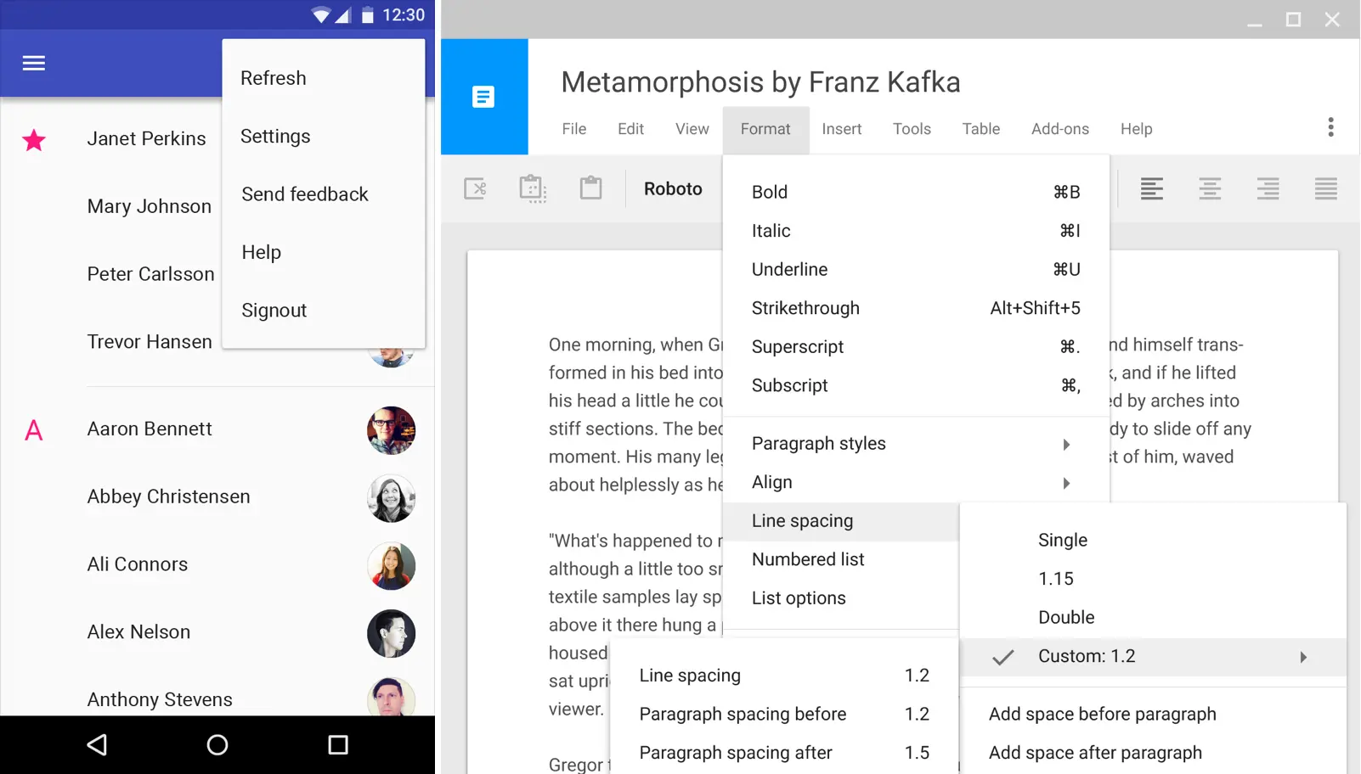Open the three-dot overflow menu
The width and height of the screenshot is (1361, 774).
tap(1330, 127)
